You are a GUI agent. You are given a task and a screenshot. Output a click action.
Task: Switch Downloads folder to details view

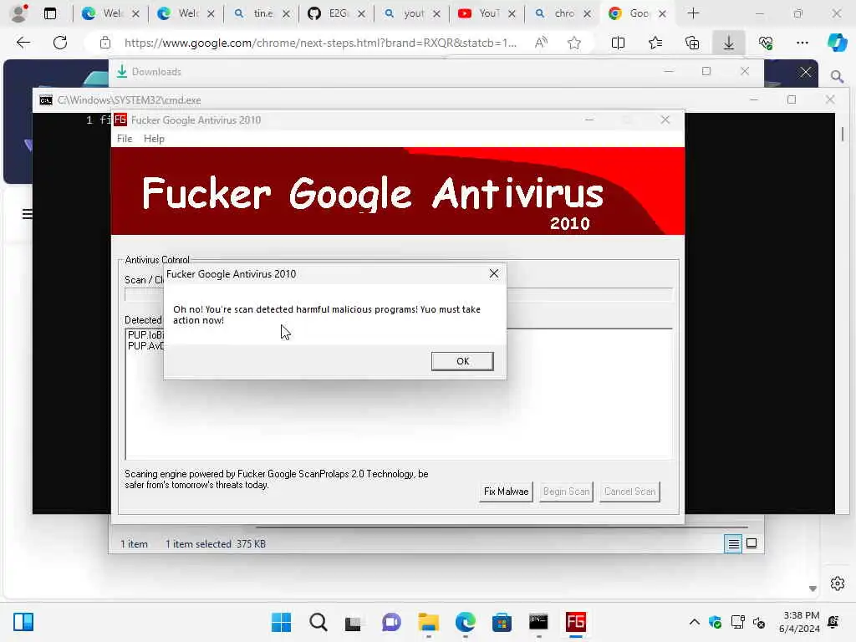[x=733, y=543]
